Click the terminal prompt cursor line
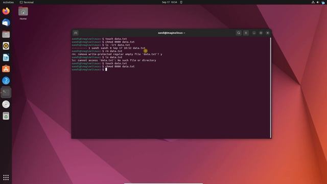The height and width of the screenshot is (184, 327). [89, 70]
